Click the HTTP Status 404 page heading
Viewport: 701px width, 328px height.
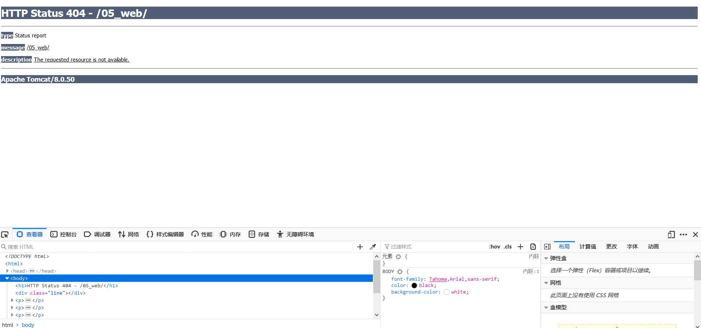pos(74,13)
